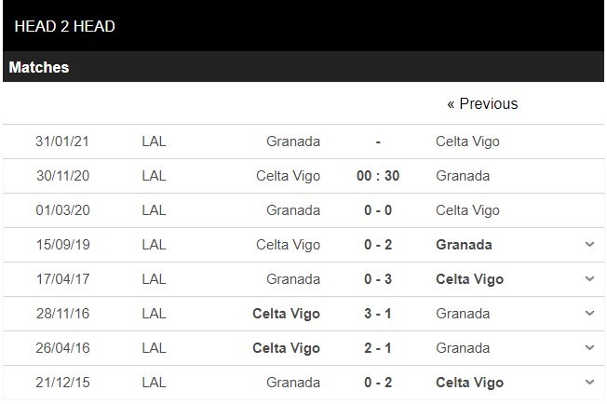Click bold Celta Vigo in 21/12/15 row
The image size is (607, 404).
469,383
